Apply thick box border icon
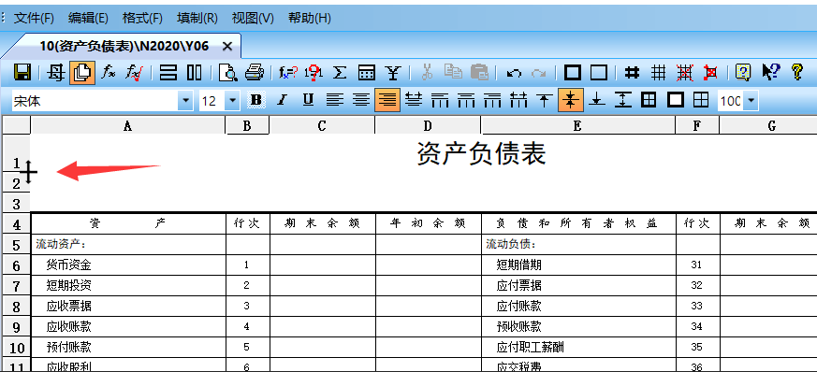817x372 pixels. click(573, 73)
